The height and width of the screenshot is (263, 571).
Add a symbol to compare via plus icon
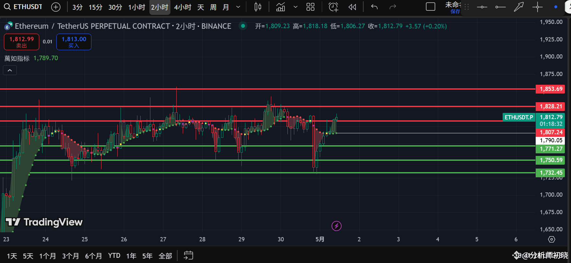(x=56, y=7)
